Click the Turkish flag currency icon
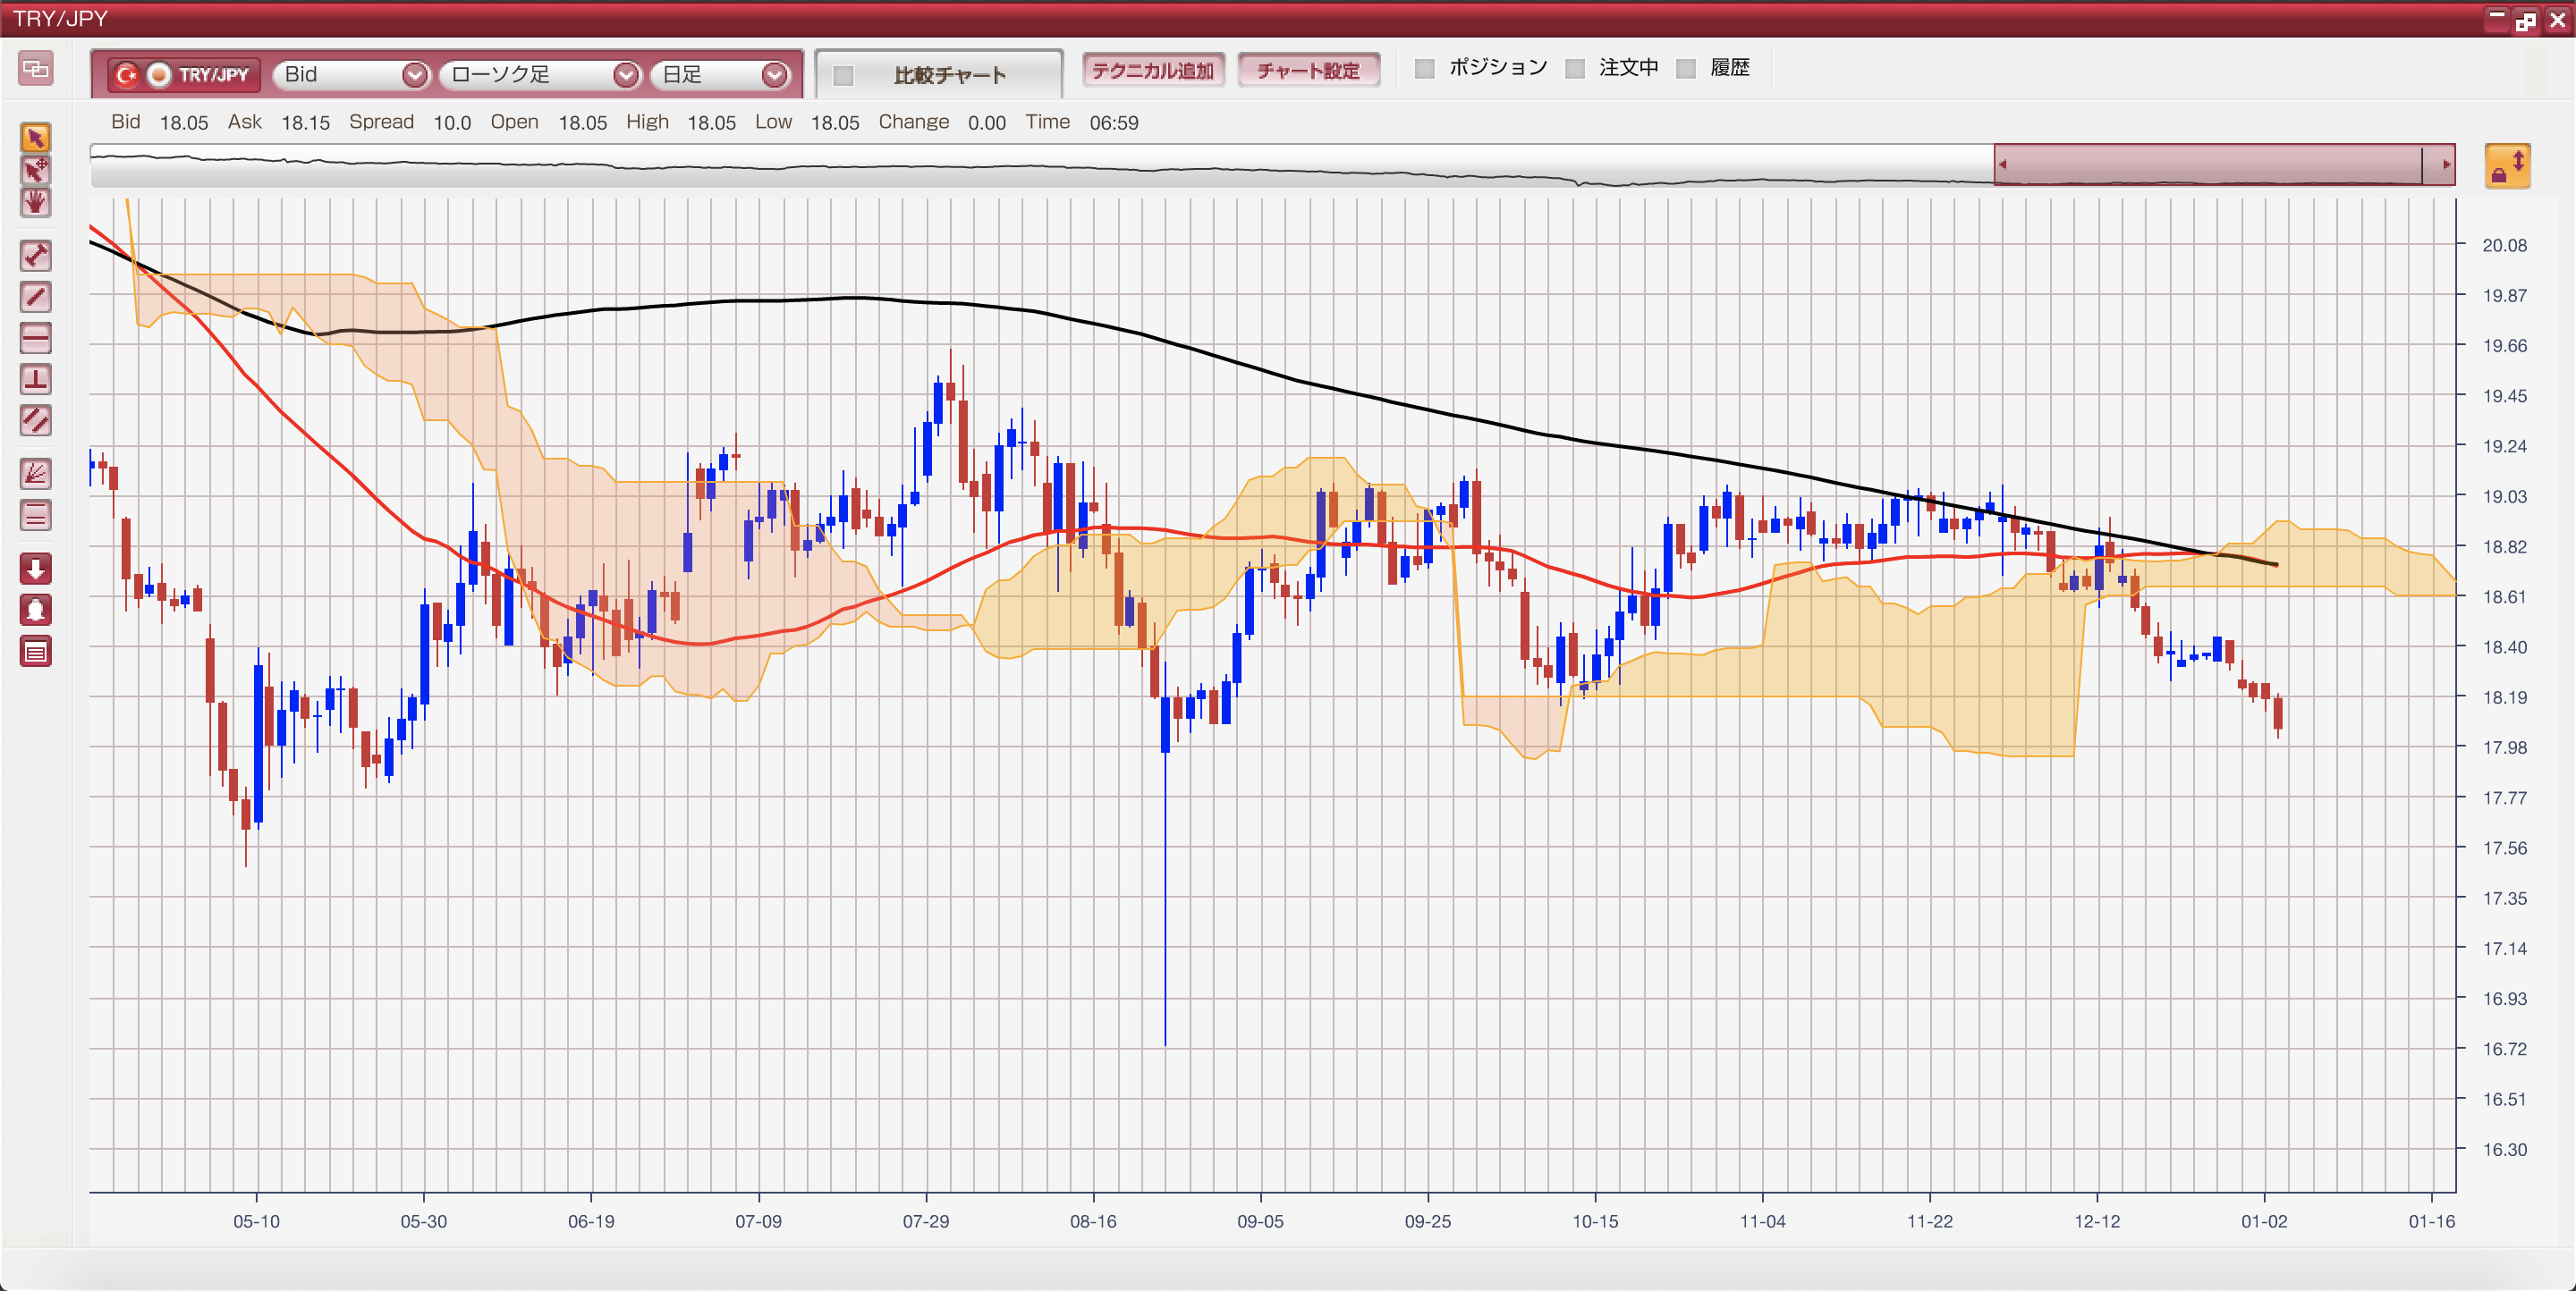Image resolution: width=2576 pixels, height=1291 pixels. (126, 75)
